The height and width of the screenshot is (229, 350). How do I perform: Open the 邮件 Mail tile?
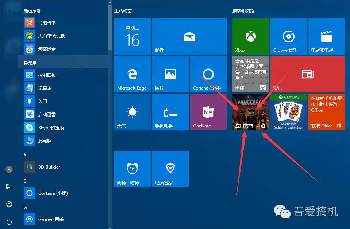coord(189,36)
